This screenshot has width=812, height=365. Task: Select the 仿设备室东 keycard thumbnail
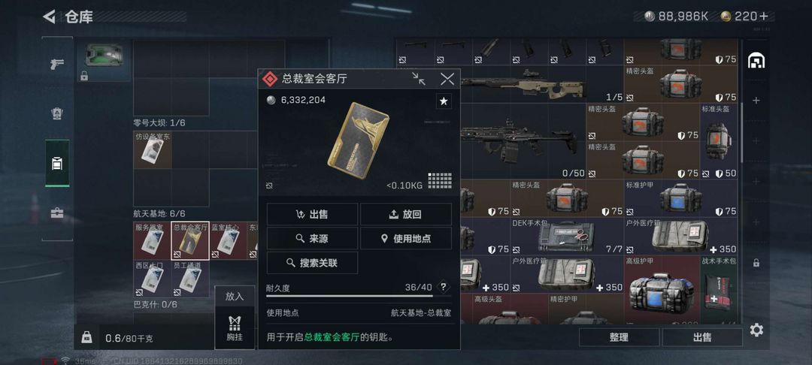[x=153, y=150]
